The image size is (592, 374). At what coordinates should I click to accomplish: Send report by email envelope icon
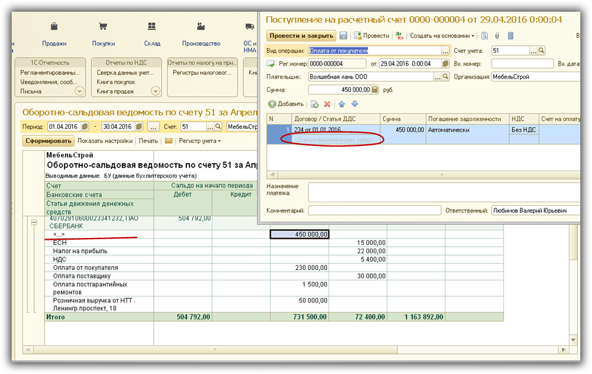(169, 141)
